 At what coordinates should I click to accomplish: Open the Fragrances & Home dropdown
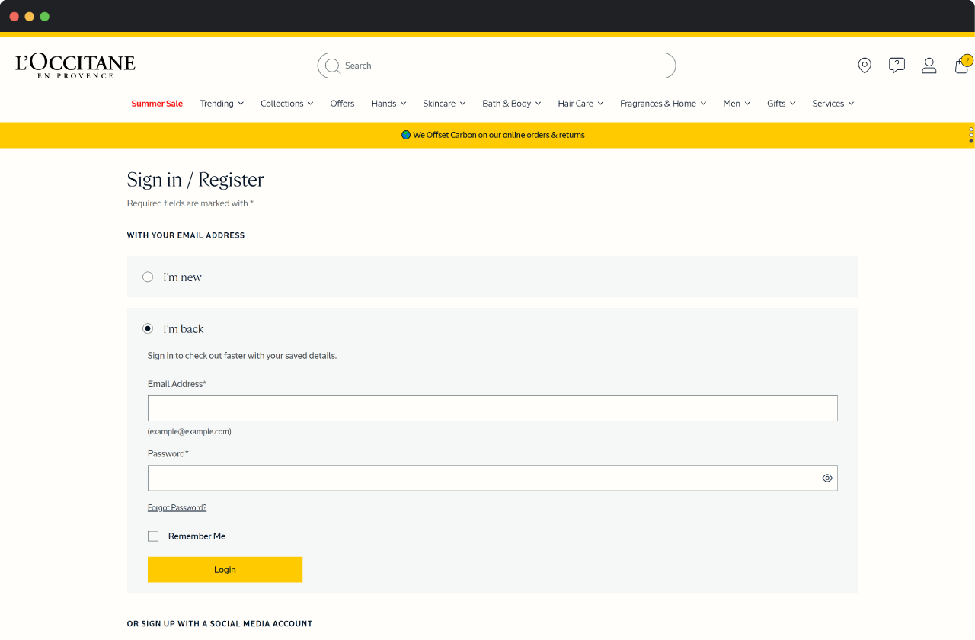click(x=663, y=103)
